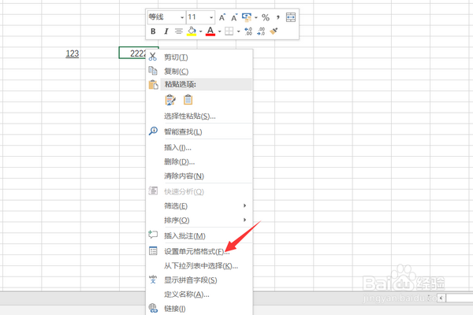
Task: Open 设置单元格格式(F)... dialog
Action: pos(199,251)
